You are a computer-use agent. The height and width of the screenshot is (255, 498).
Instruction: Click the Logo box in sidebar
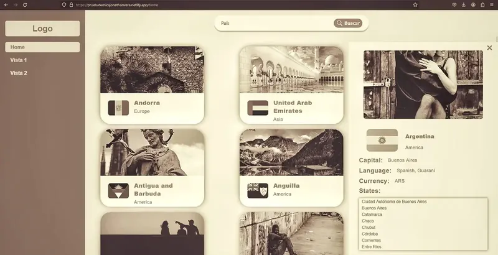(x=42, y=29)
